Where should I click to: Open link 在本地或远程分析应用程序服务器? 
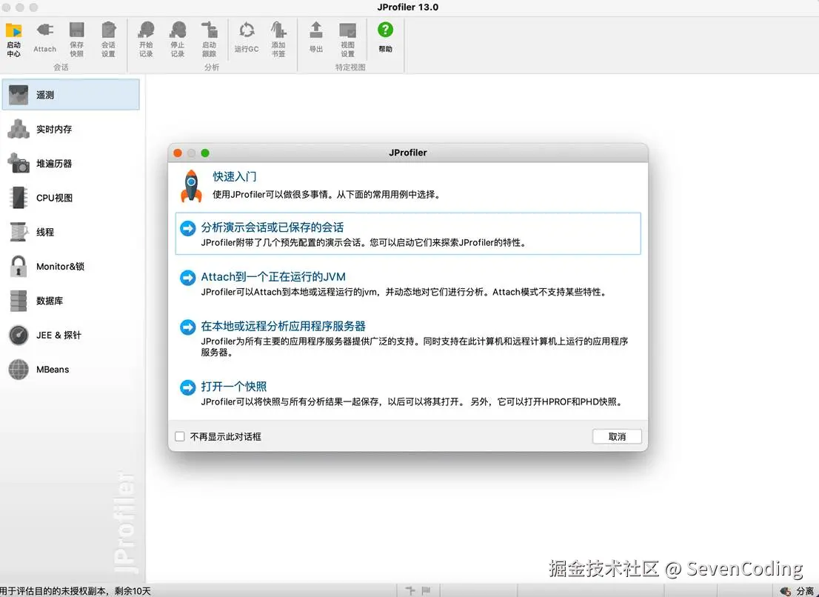[x=283, y=327]
